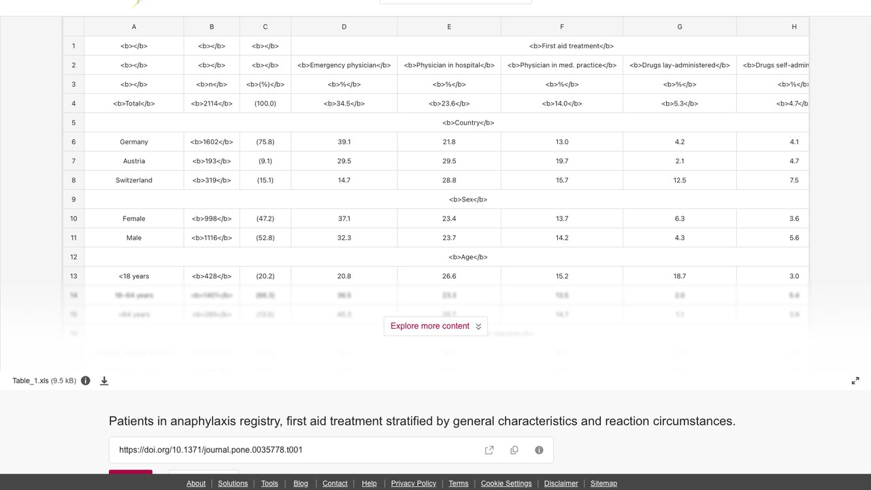Open the Terms footer link
The width and height of the screenshot is (871, 490).
(x=459, y=483)
